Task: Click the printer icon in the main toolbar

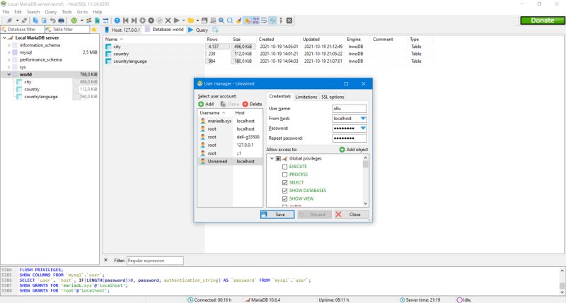Action: pos(61,20)
